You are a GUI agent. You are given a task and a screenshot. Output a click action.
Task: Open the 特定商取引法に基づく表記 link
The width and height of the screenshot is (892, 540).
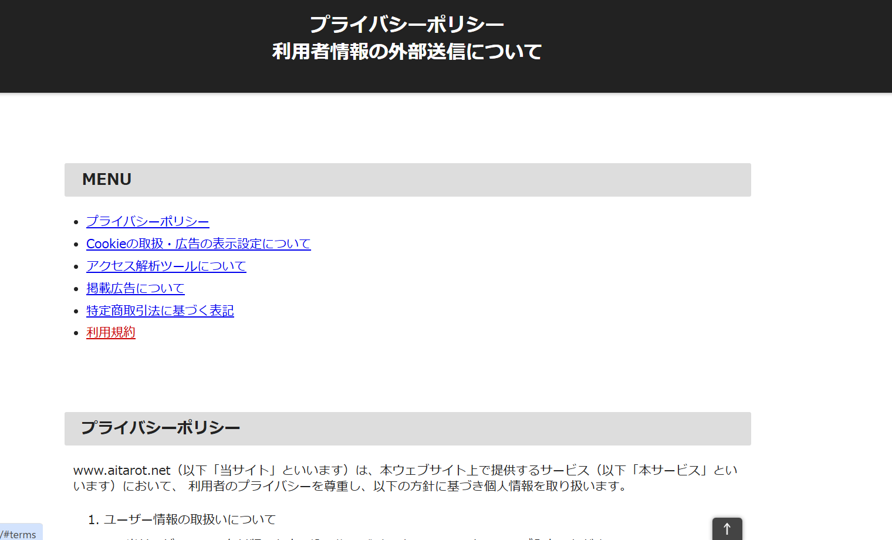[160, 310]
